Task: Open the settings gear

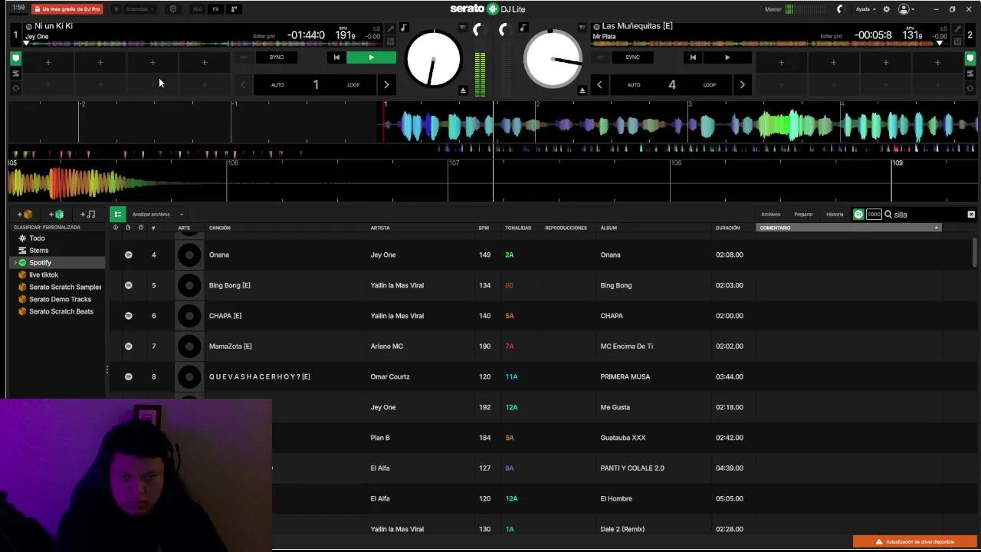Action: [887, 9]
